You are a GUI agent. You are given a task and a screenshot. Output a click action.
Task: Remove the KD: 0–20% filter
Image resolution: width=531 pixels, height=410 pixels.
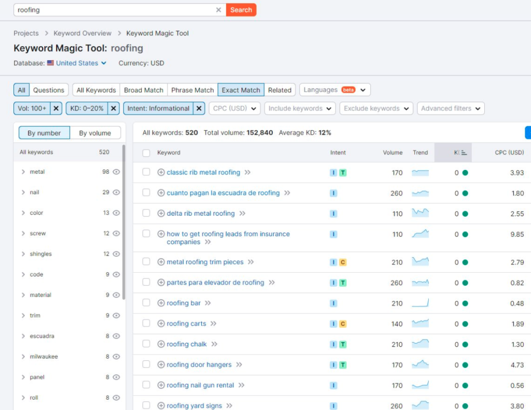click(114, 108)
